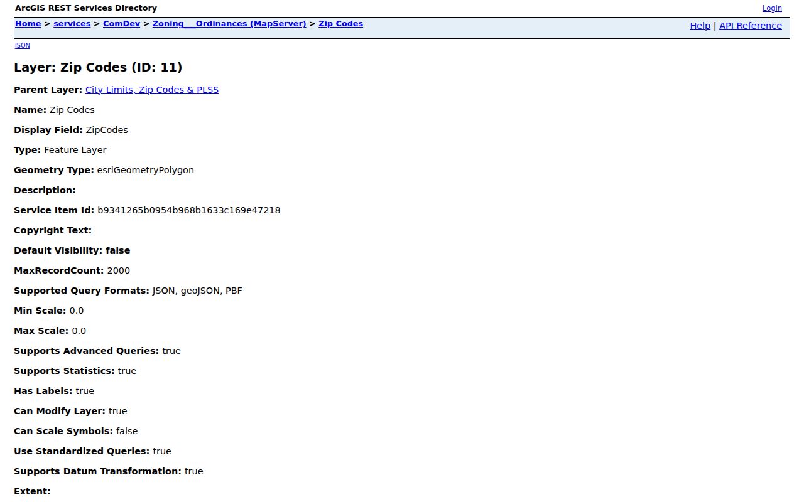The height and width of the screenshot is (502, 804).
Task: Open the services breadcrumb link
Action: [72, 24]
